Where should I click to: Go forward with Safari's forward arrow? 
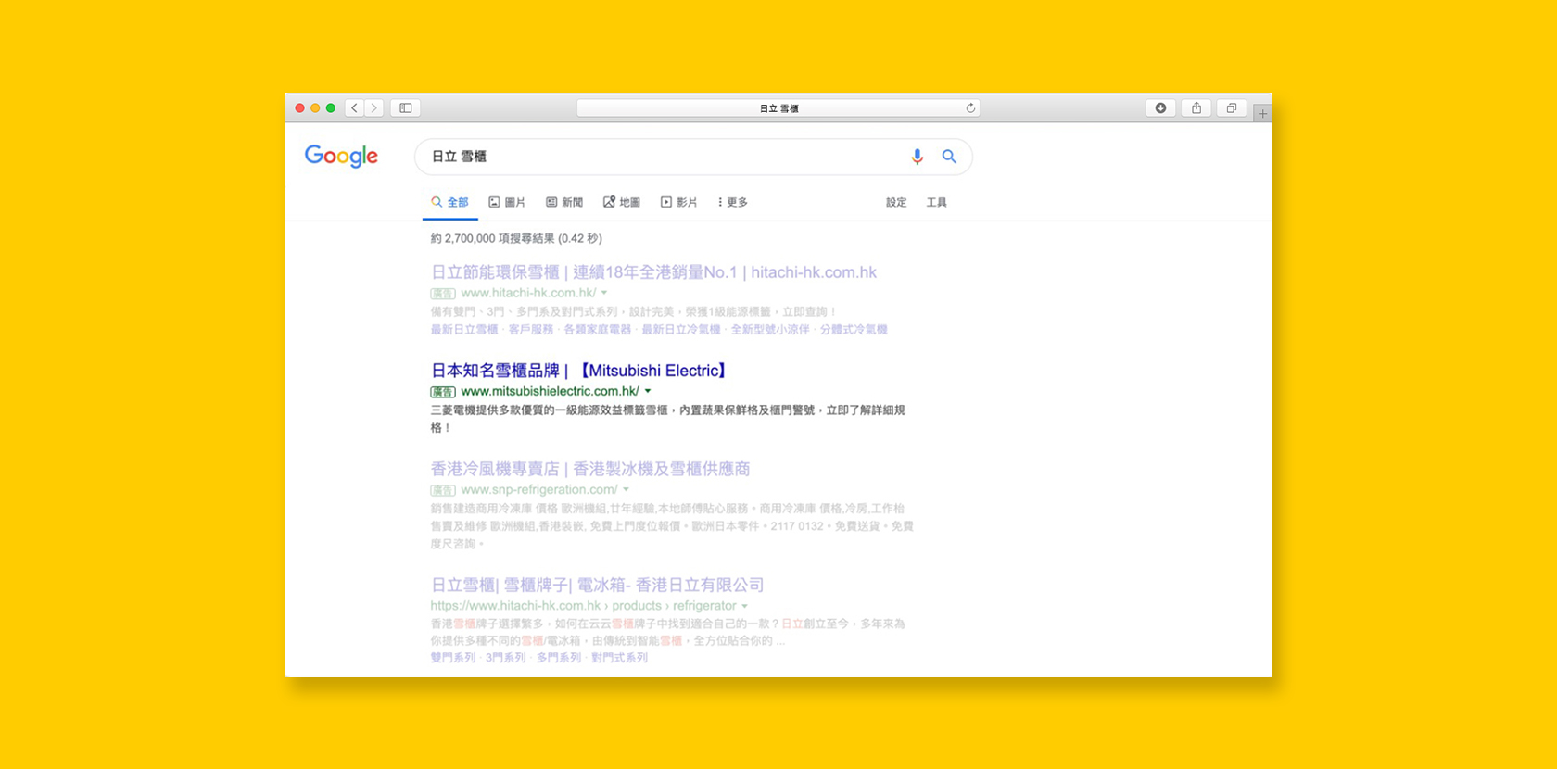point(374,108)
